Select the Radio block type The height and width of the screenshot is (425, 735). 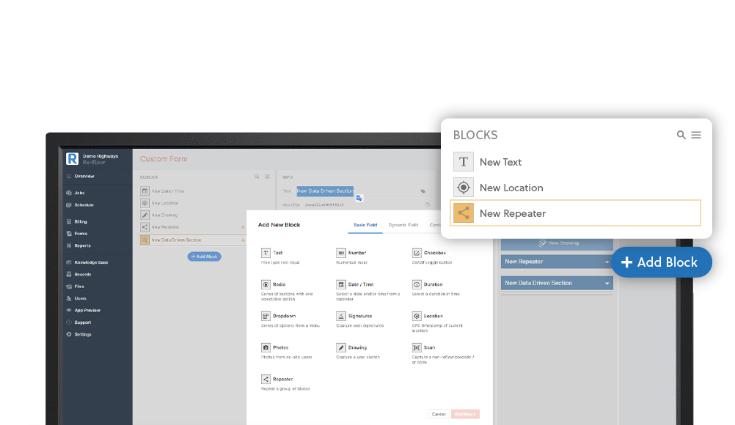[x=279, y=284]
